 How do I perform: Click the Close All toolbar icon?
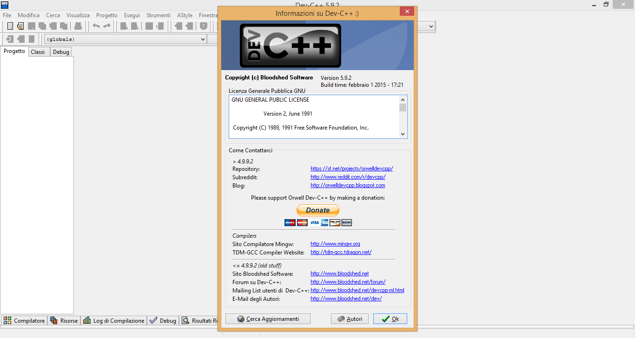[x=64, y=26]
